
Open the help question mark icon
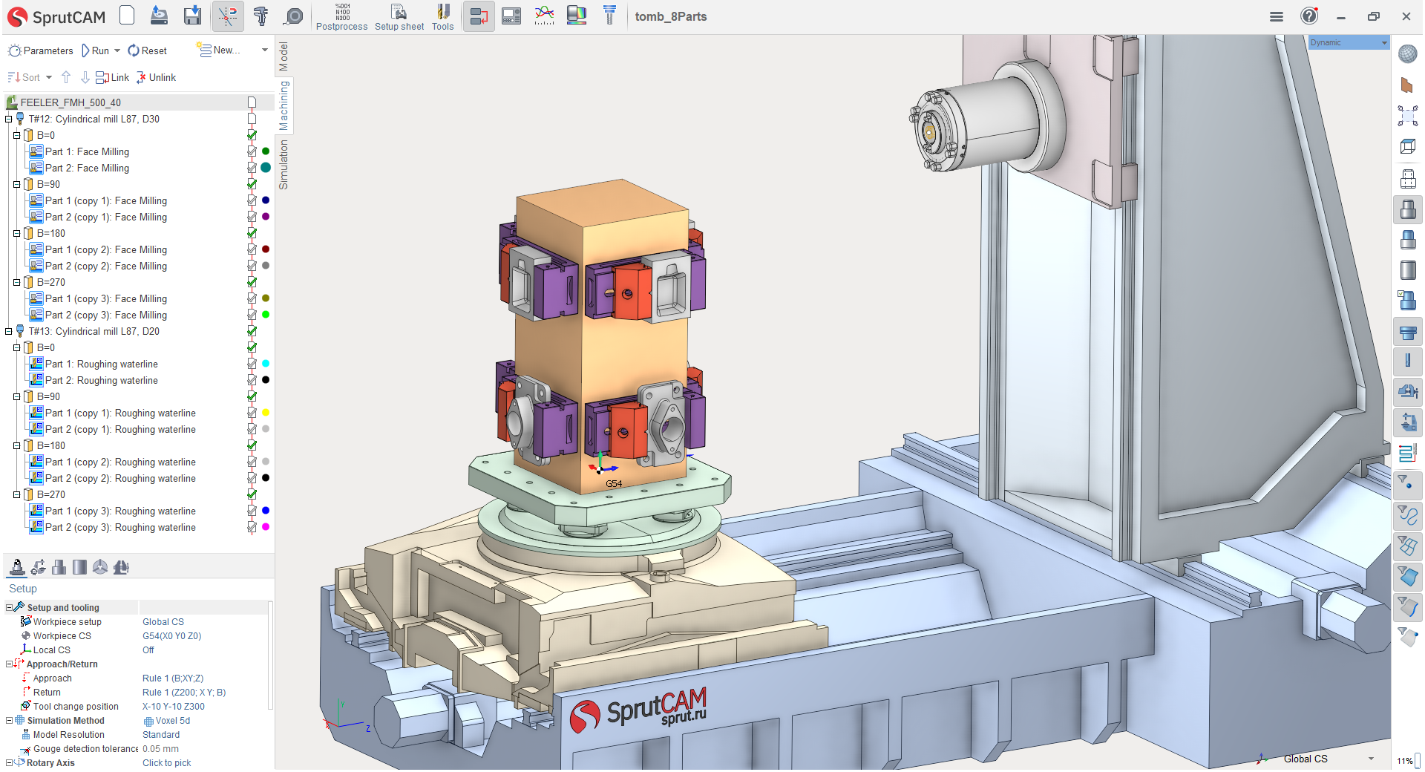click(x=1309, y=16)
